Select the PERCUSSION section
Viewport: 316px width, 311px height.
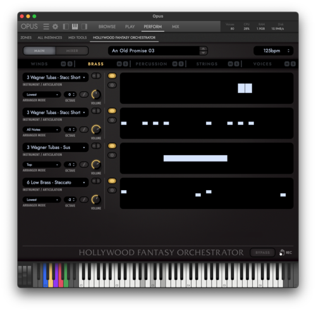pos(151,64)
